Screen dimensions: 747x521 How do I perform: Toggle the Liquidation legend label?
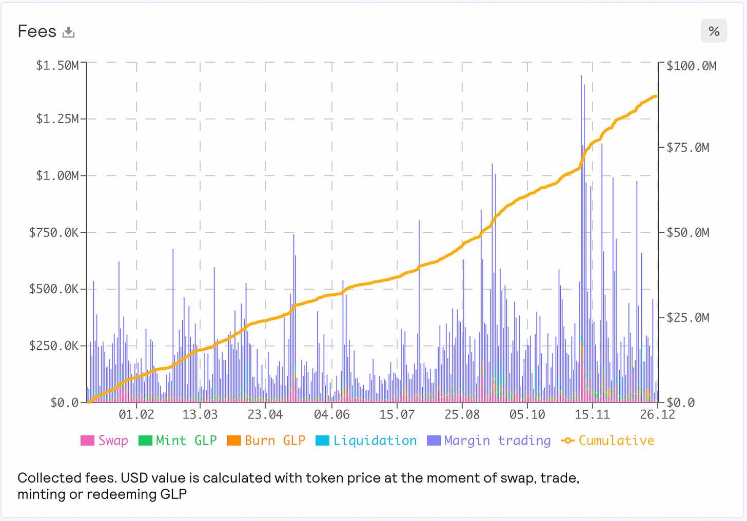pyautogui.click(x=375, y=440)
